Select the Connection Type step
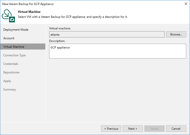The image size is (190, 135). pyautogui.click(x=14, y=55)
